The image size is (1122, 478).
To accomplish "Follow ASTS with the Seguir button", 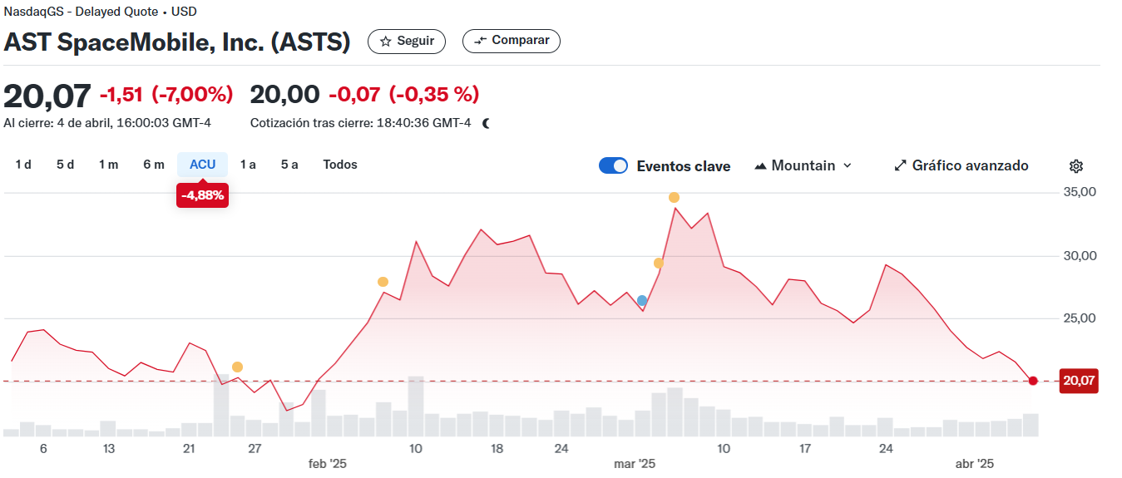I will [407, 41].
